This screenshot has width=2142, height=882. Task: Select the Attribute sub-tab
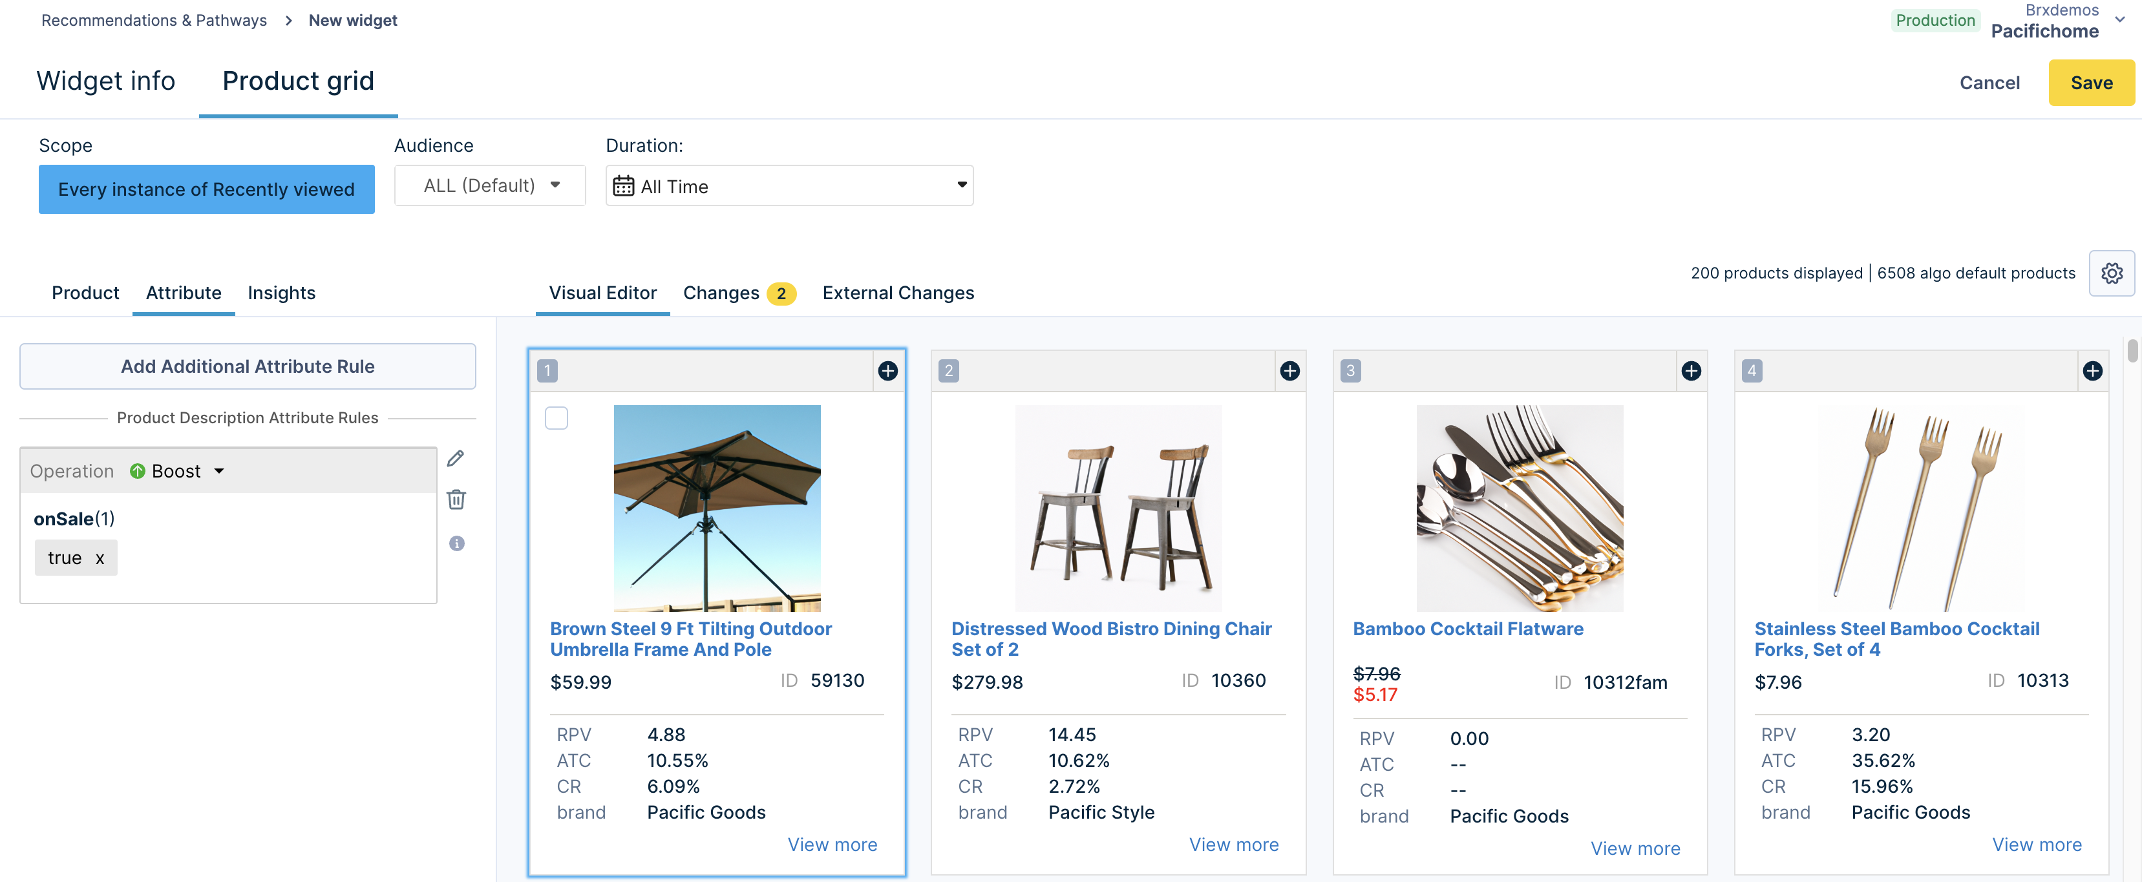click(x=183, y=293)
